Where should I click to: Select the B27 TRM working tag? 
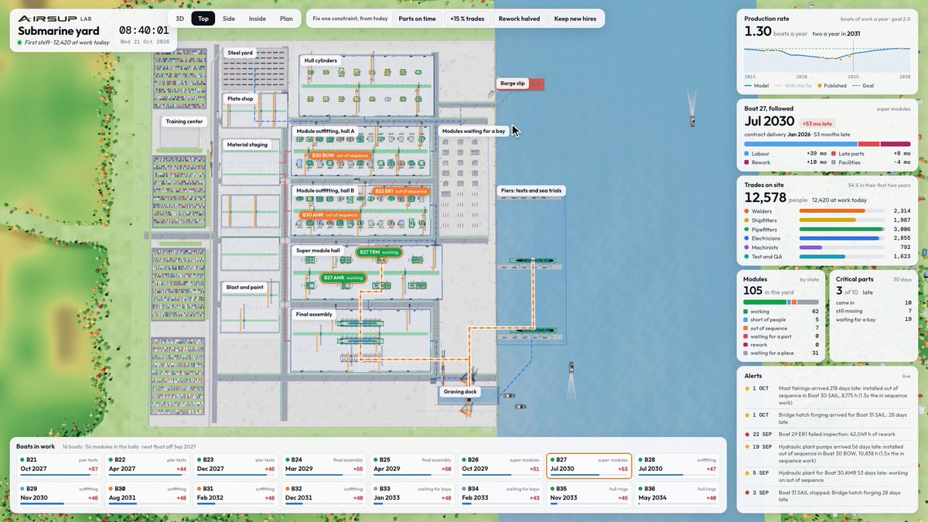pos(379,252)
